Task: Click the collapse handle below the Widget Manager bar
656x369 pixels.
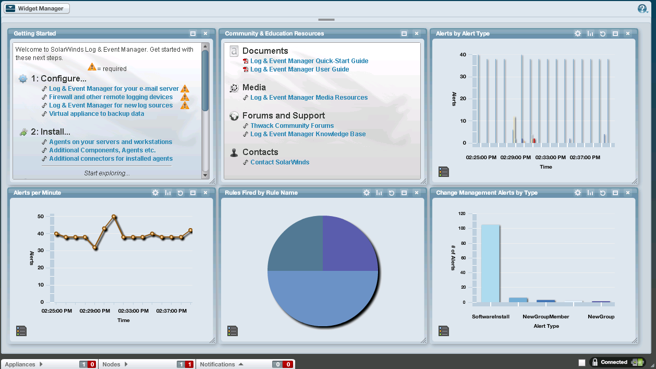Action: tap(326, 19)
